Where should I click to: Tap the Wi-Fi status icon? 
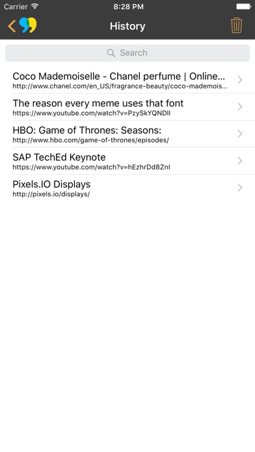(x=35, y=6)
